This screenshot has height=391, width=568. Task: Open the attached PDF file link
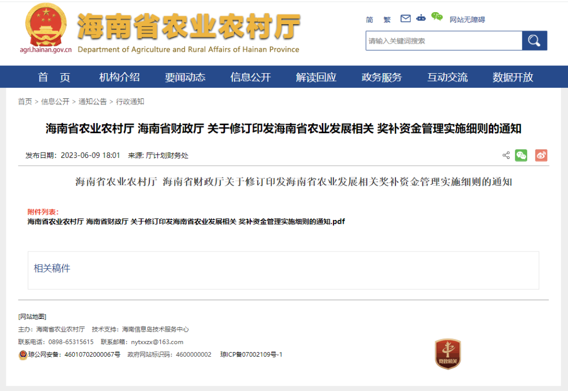[186, 222]
